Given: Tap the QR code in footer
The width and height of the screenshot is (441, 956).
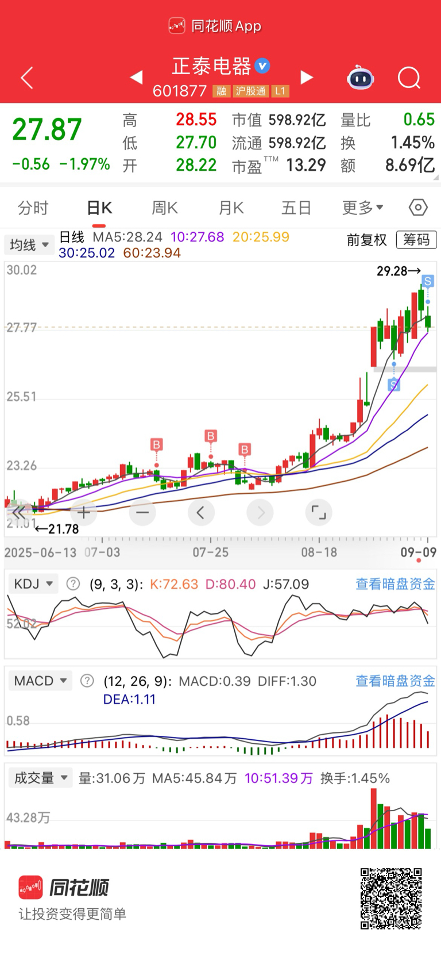Looking at the screenshot, I should pos(392,899).
